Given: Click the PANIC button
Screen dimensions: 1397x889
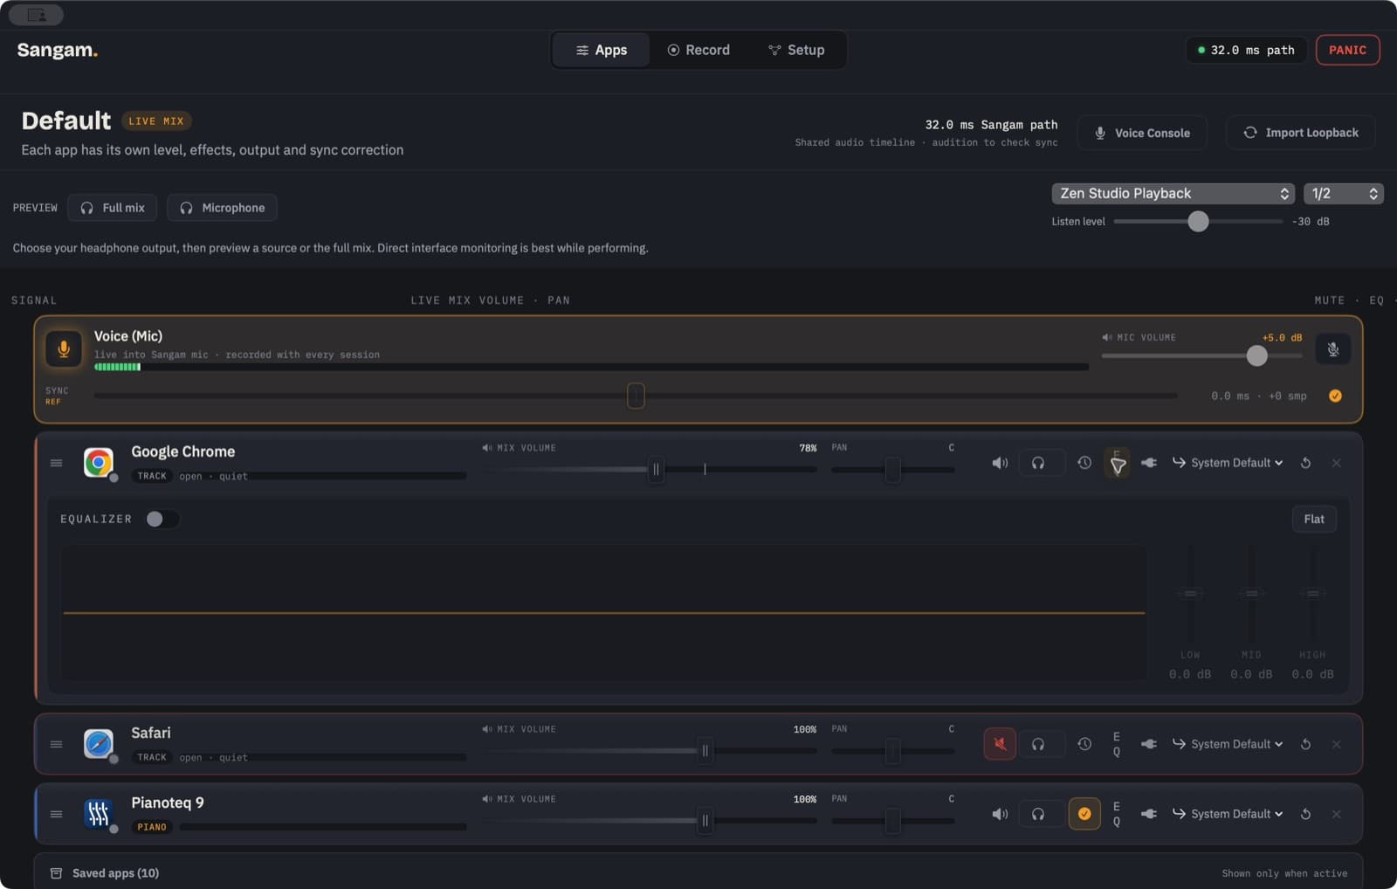Looking at the screenshot, I should [1347, 50].
